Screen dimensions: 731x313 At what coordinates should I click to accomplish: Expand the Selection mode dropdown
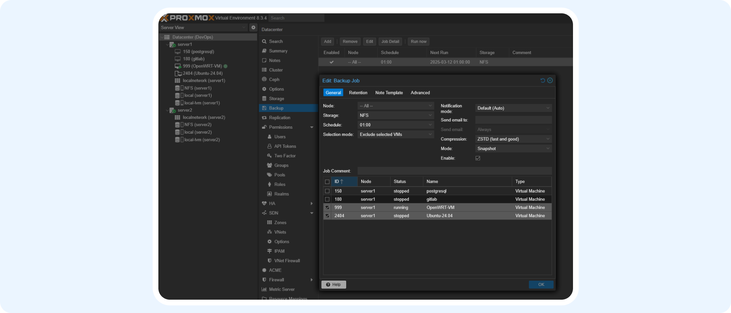click(396, 134)
